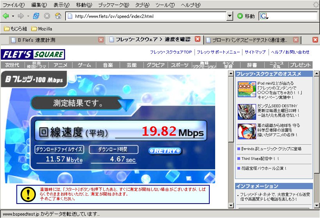Open the 移動(G) menu
Screen dimensions: 320x218
click(x=84, y=5)
